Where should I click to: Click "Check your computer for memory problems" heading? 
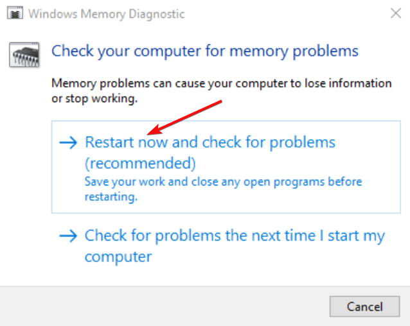[x=204, y=51]
